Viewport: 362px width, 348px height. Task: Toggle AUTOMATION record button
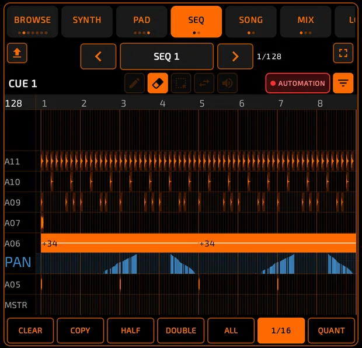click(x=298, y=83)
